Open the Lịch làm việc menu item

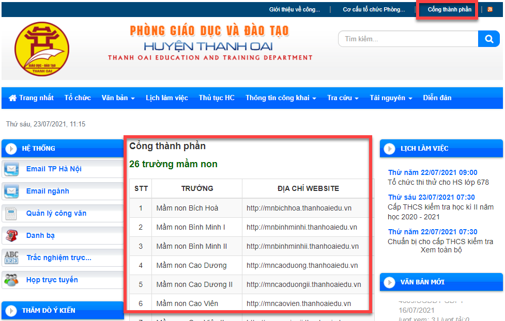coord(167,98)
